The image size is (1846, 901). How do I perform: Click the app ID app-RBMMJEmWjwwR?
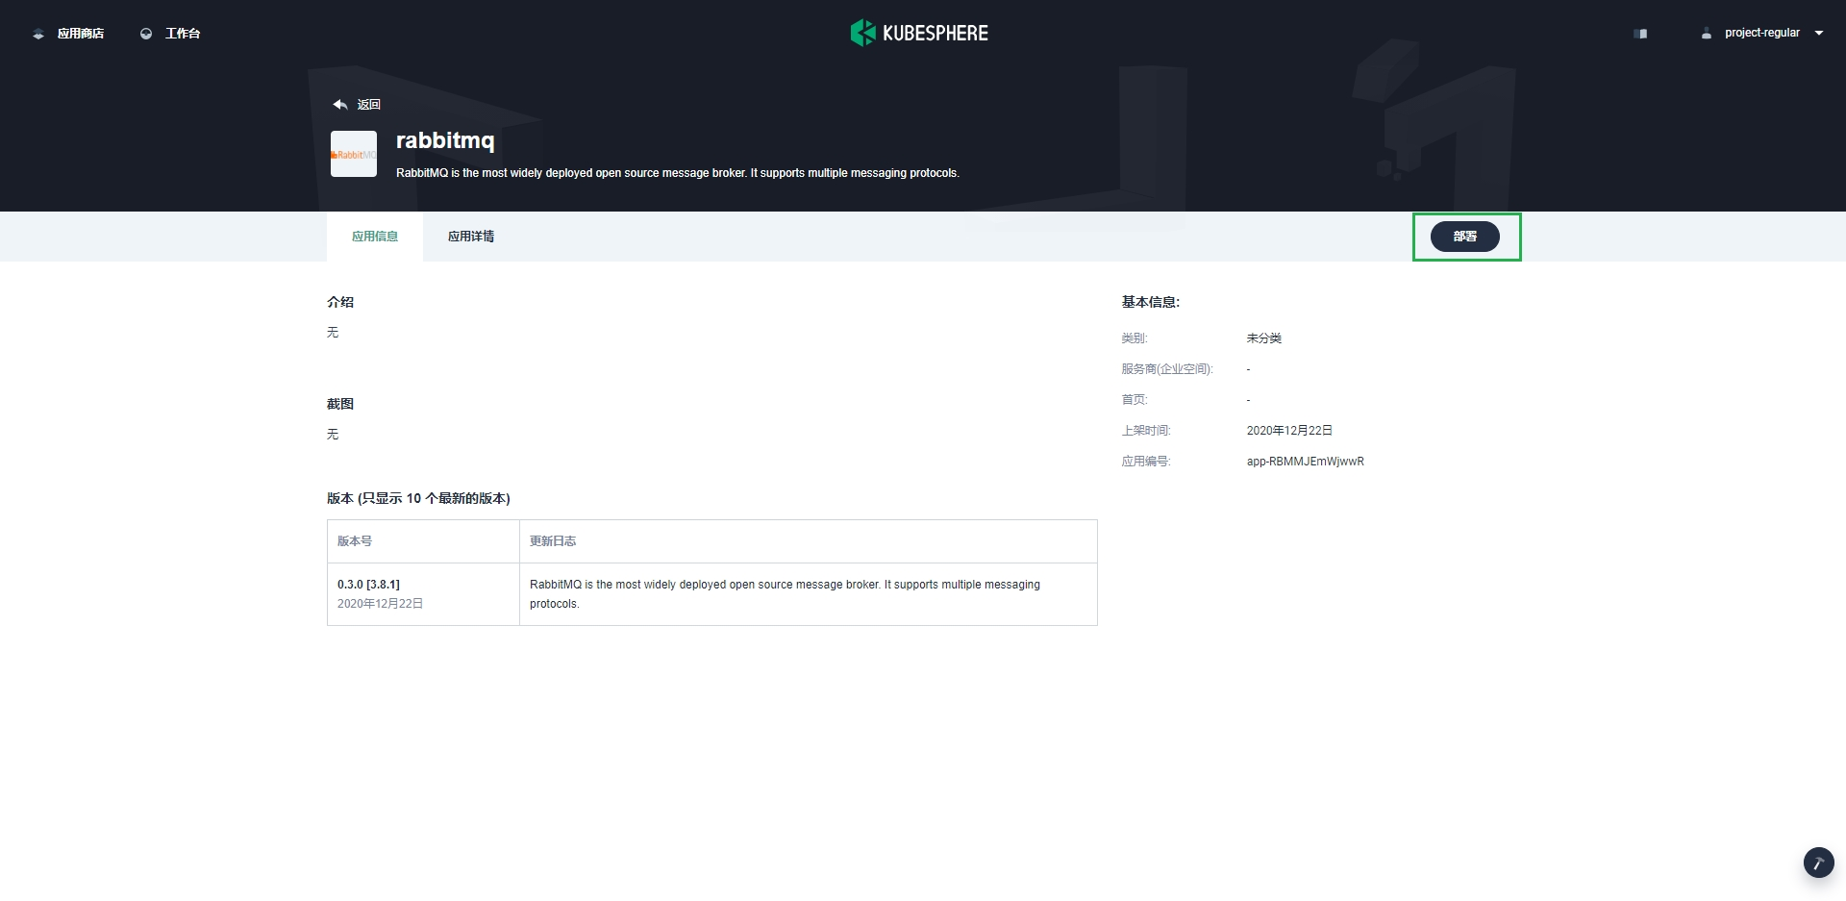1306,462
